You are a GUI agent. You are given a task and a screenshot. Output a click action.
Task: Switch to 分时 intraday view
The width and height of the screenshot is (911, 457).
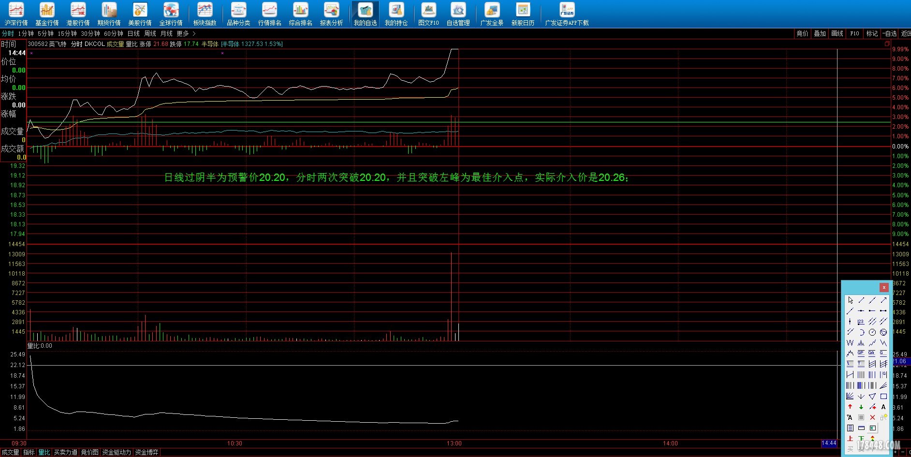tap(8, 33)
